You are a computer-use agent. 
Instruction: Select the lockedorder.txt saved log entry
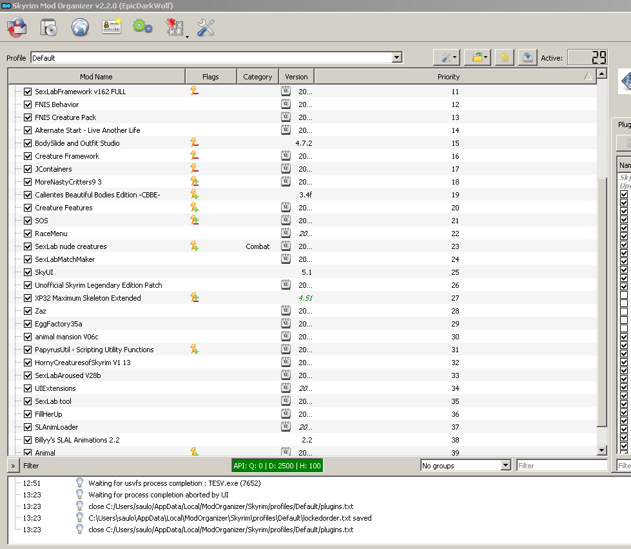[x=230, y=518]
